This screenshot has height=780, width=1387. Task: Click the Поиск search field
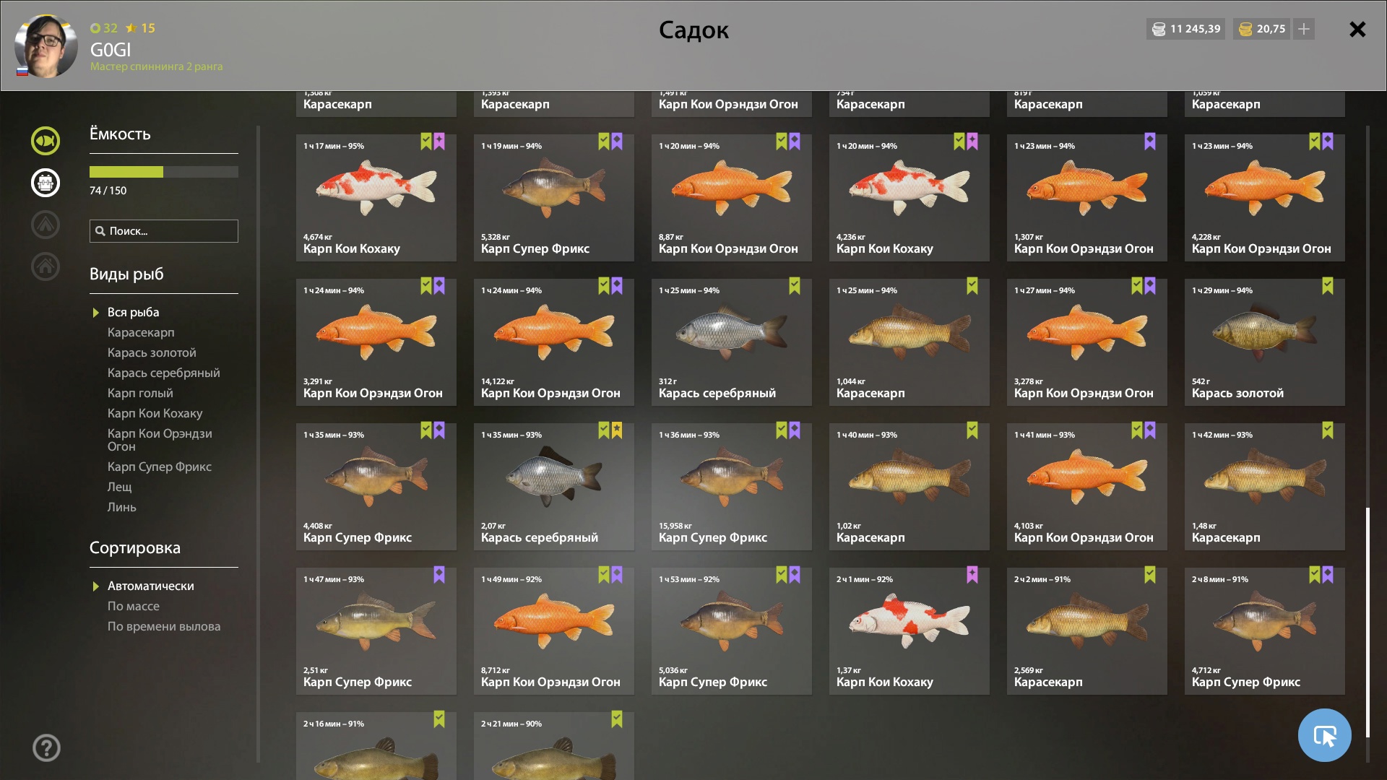pos(164,231)
